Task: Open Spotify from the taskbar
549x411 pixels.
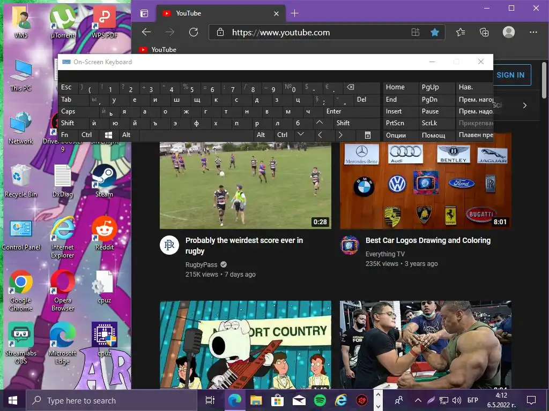Action: tap(320, 400)
